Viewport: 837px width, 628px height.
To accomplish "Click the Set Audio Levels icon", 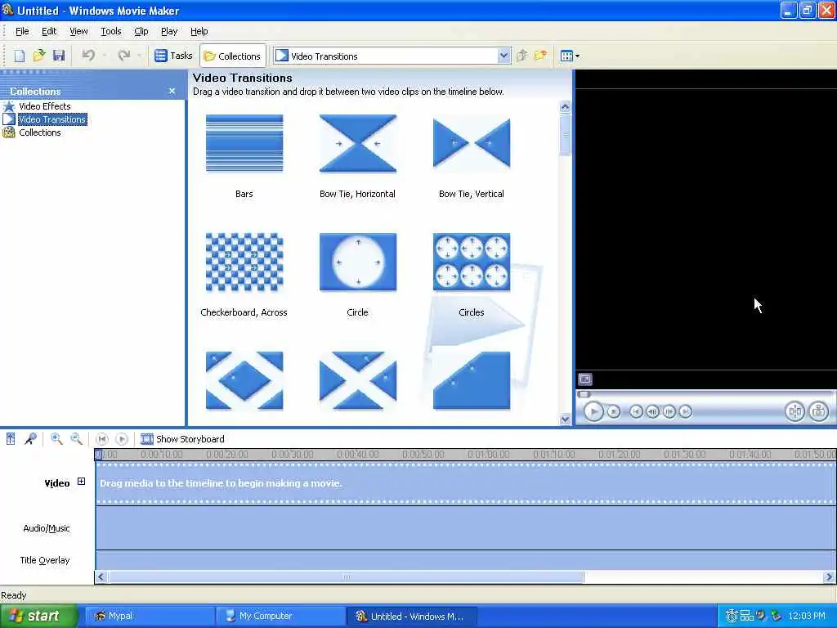I will (x=11, y=439).
